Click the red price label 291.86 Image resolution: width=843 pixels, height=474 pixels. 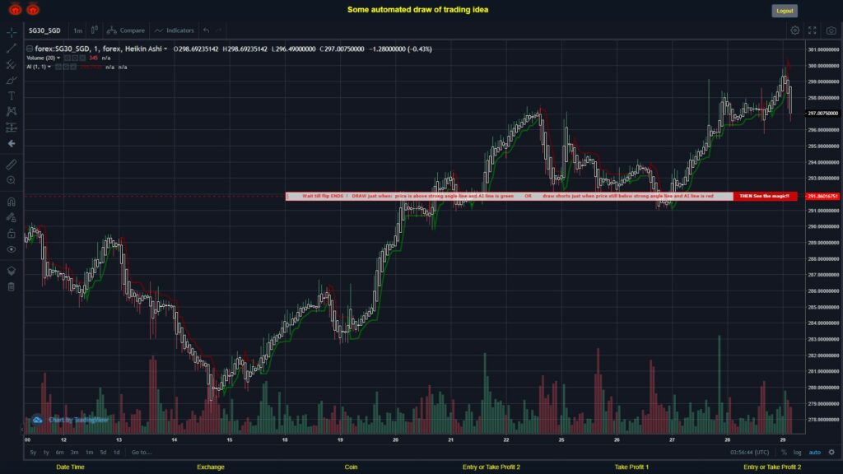(x=822, y=196)
